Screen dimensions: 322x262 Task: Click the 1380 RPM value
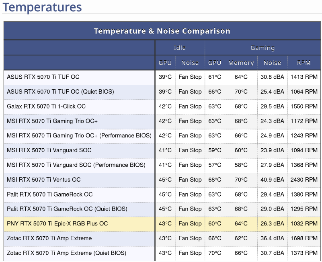304,194
